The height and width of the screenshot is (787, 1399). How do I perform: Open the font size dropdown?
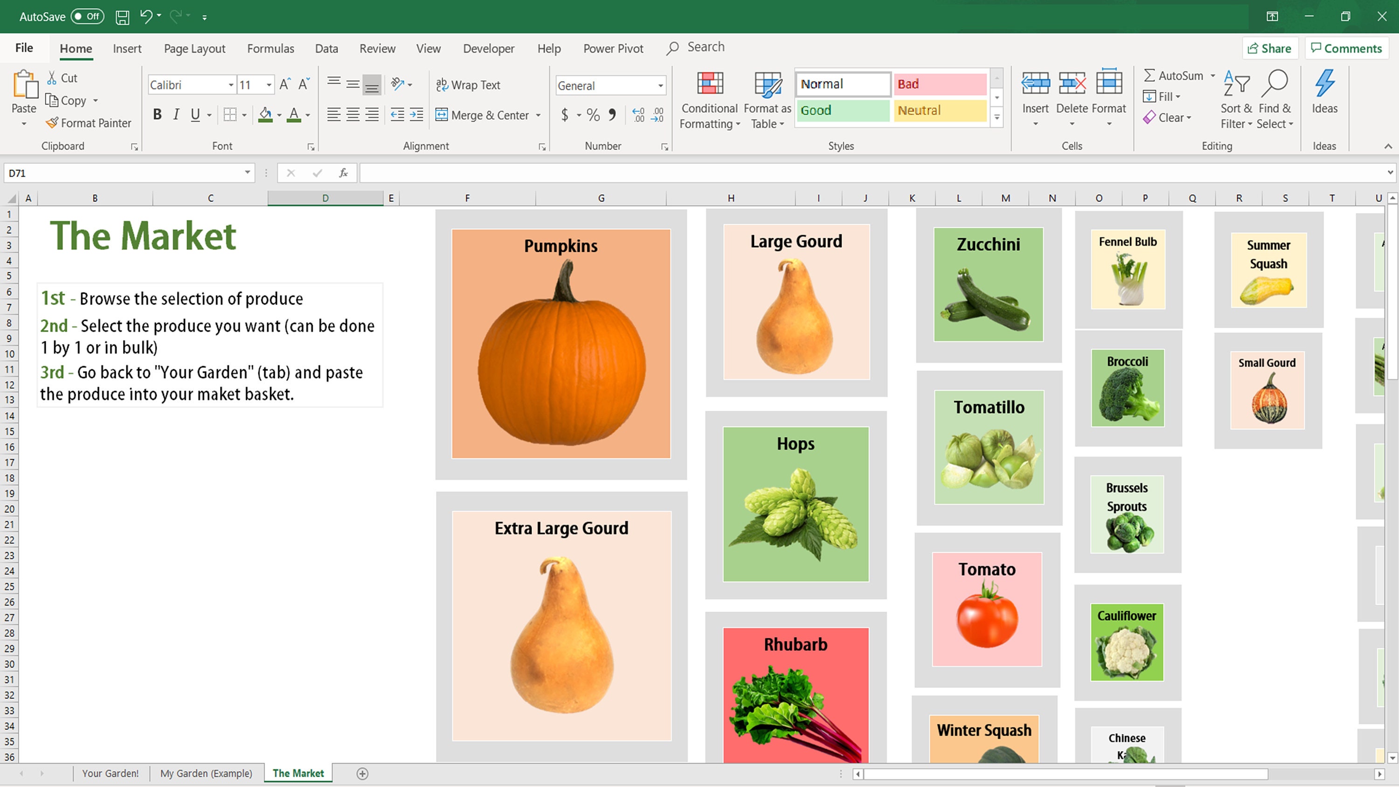pyautogui.click(x=268, y=85)
